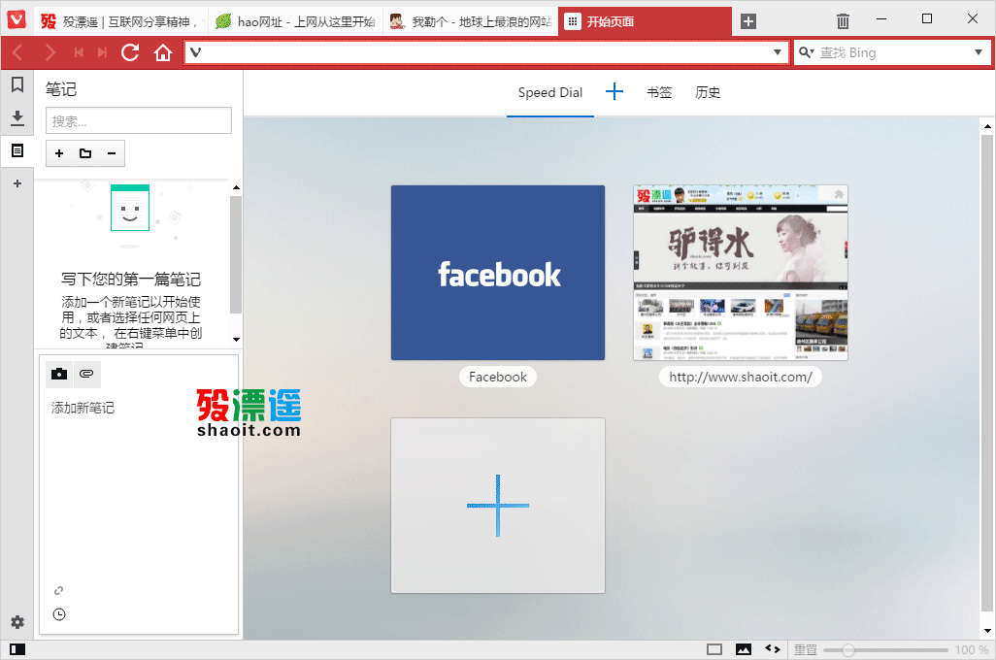Add a new speed dial tile
Image resolution: width=996 pixels, height=660 pixels.
tap(498, 506)
